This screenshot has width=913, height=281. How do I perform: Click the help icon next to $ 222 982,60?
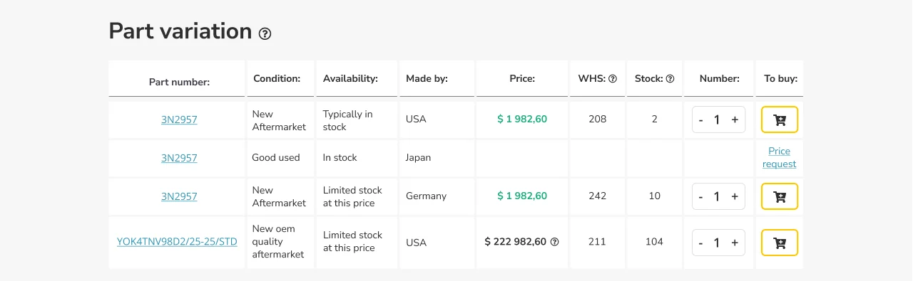coord(555,242)
